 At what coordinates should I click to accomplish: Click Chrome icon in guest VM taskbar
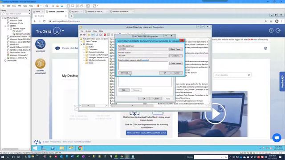[x=80, y=148]
